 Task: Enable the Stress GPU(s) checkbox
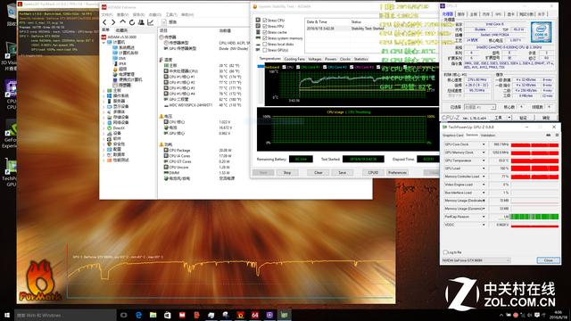[265, 50]
